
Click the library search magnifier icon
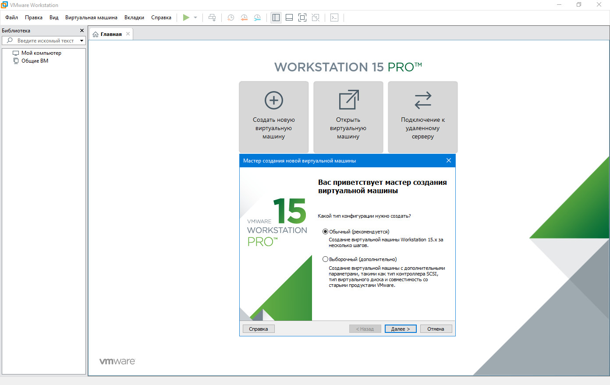pos(10,40)
